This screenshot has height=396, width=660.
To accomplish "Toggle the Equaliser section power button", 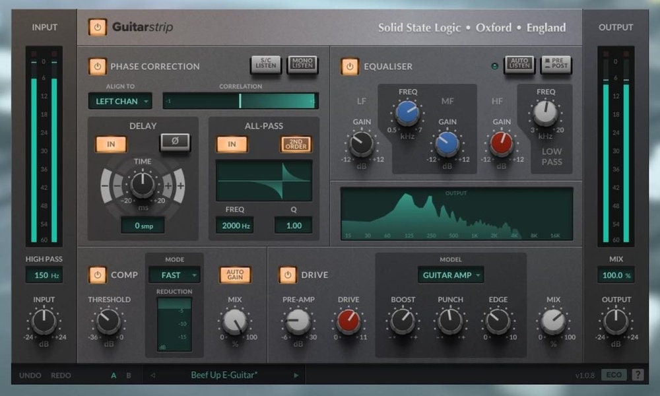I will pos(350,67).
